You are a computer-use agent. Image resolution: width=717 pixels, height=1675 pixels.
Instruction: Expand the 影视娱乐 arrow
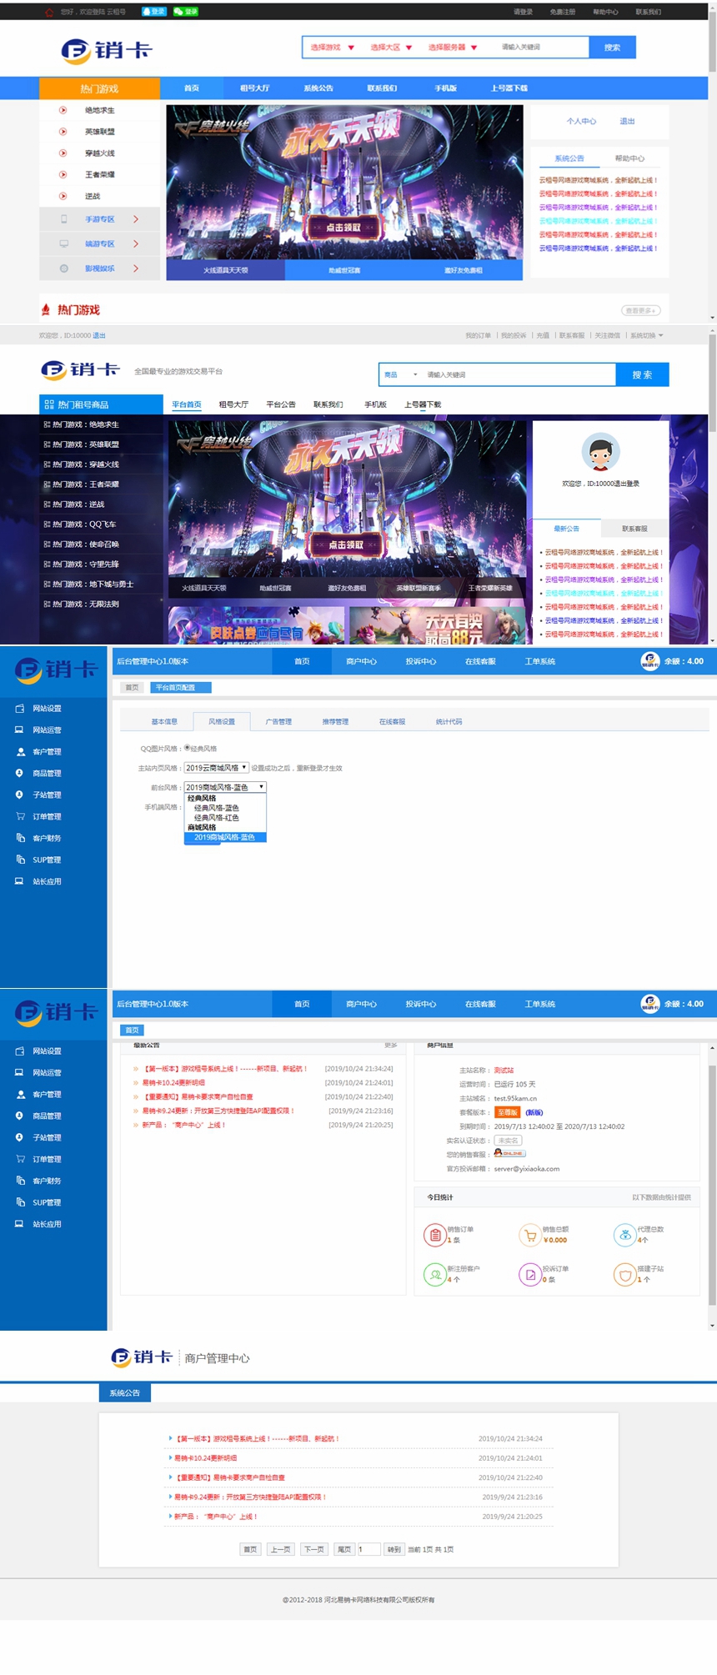pyautogui.click(x=136, y=268)
